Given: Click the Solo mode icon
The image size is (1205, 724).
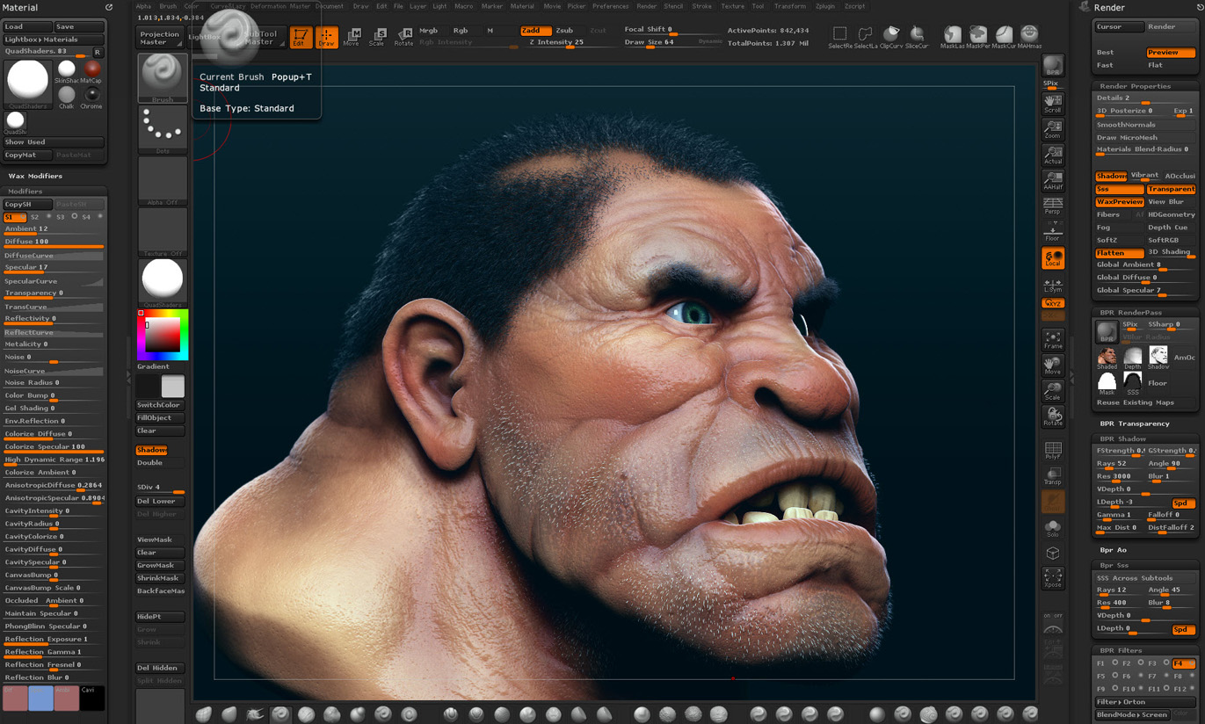Looking at the screenshot, I should click(1053, 527).
